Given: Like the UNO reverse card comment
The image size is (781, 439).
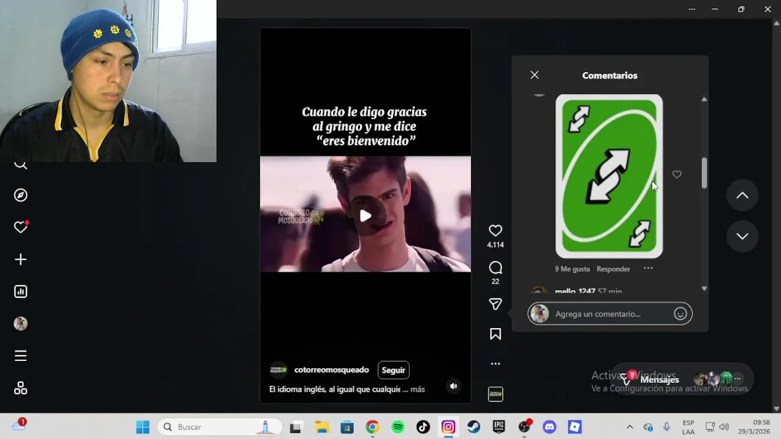Looking at the screenshot, I should point(677,174).
